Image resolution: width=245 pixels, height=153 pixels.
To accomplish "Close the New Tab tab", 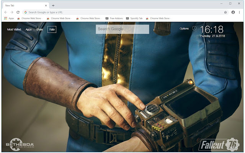I will 46,6.
